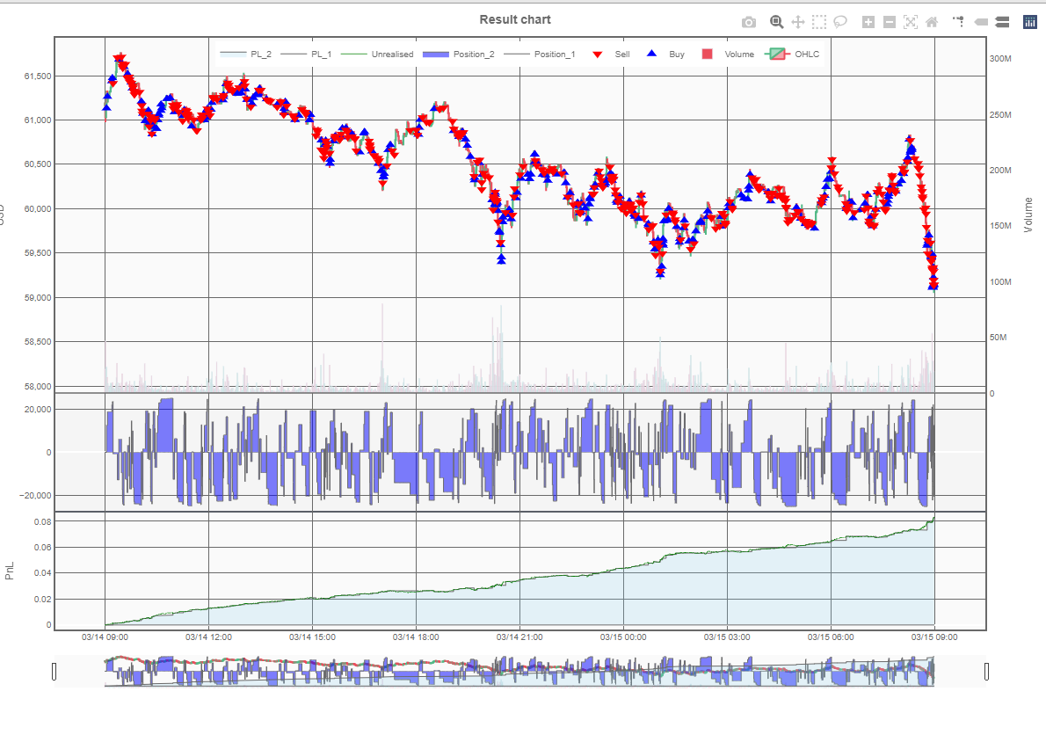Select the Zoom magnifier tool

776,22
